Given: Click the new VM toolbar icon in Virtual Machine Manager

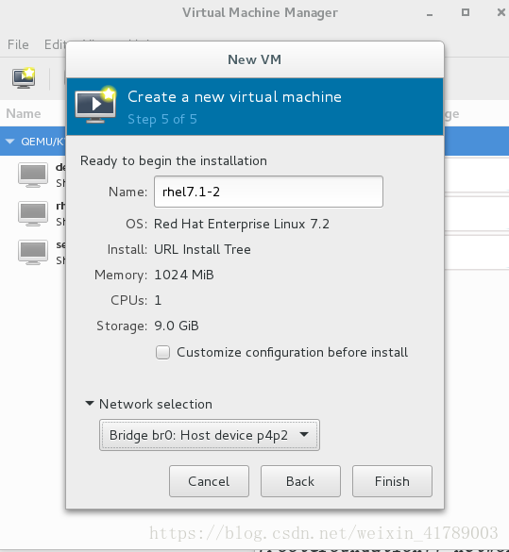Looking at the screenshot, I should point(24,77).
